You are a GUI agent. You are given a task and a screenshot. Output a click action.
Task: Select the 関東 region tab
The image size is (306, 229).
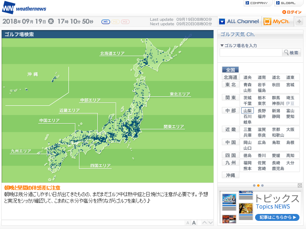click(x=231, y=98)
